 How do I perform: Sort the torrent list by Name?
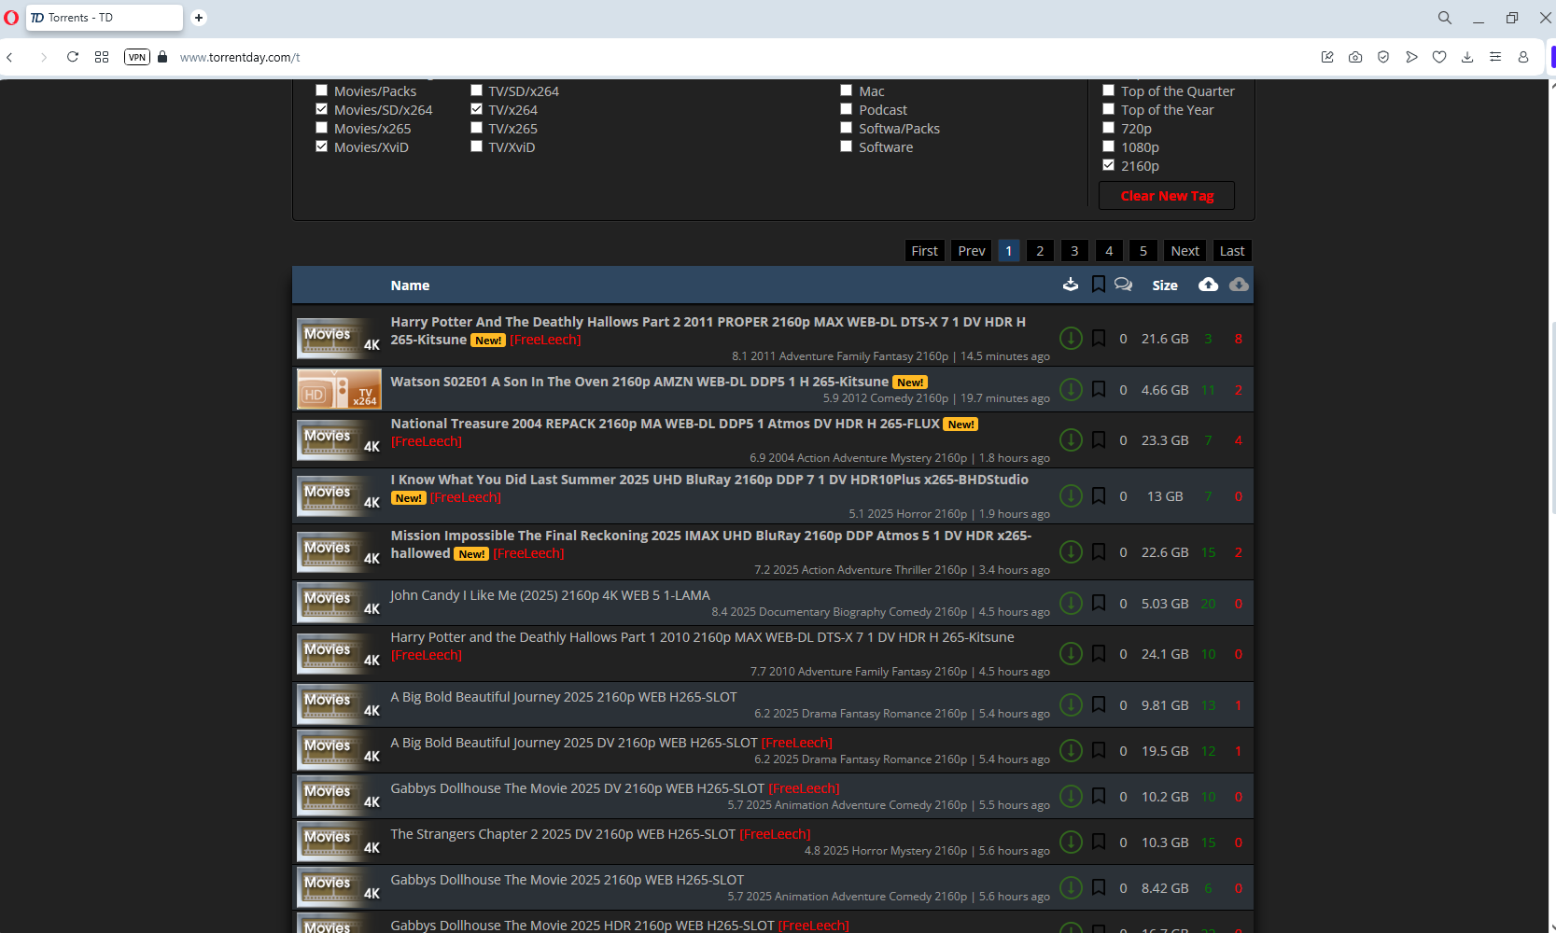click(410, 285)
